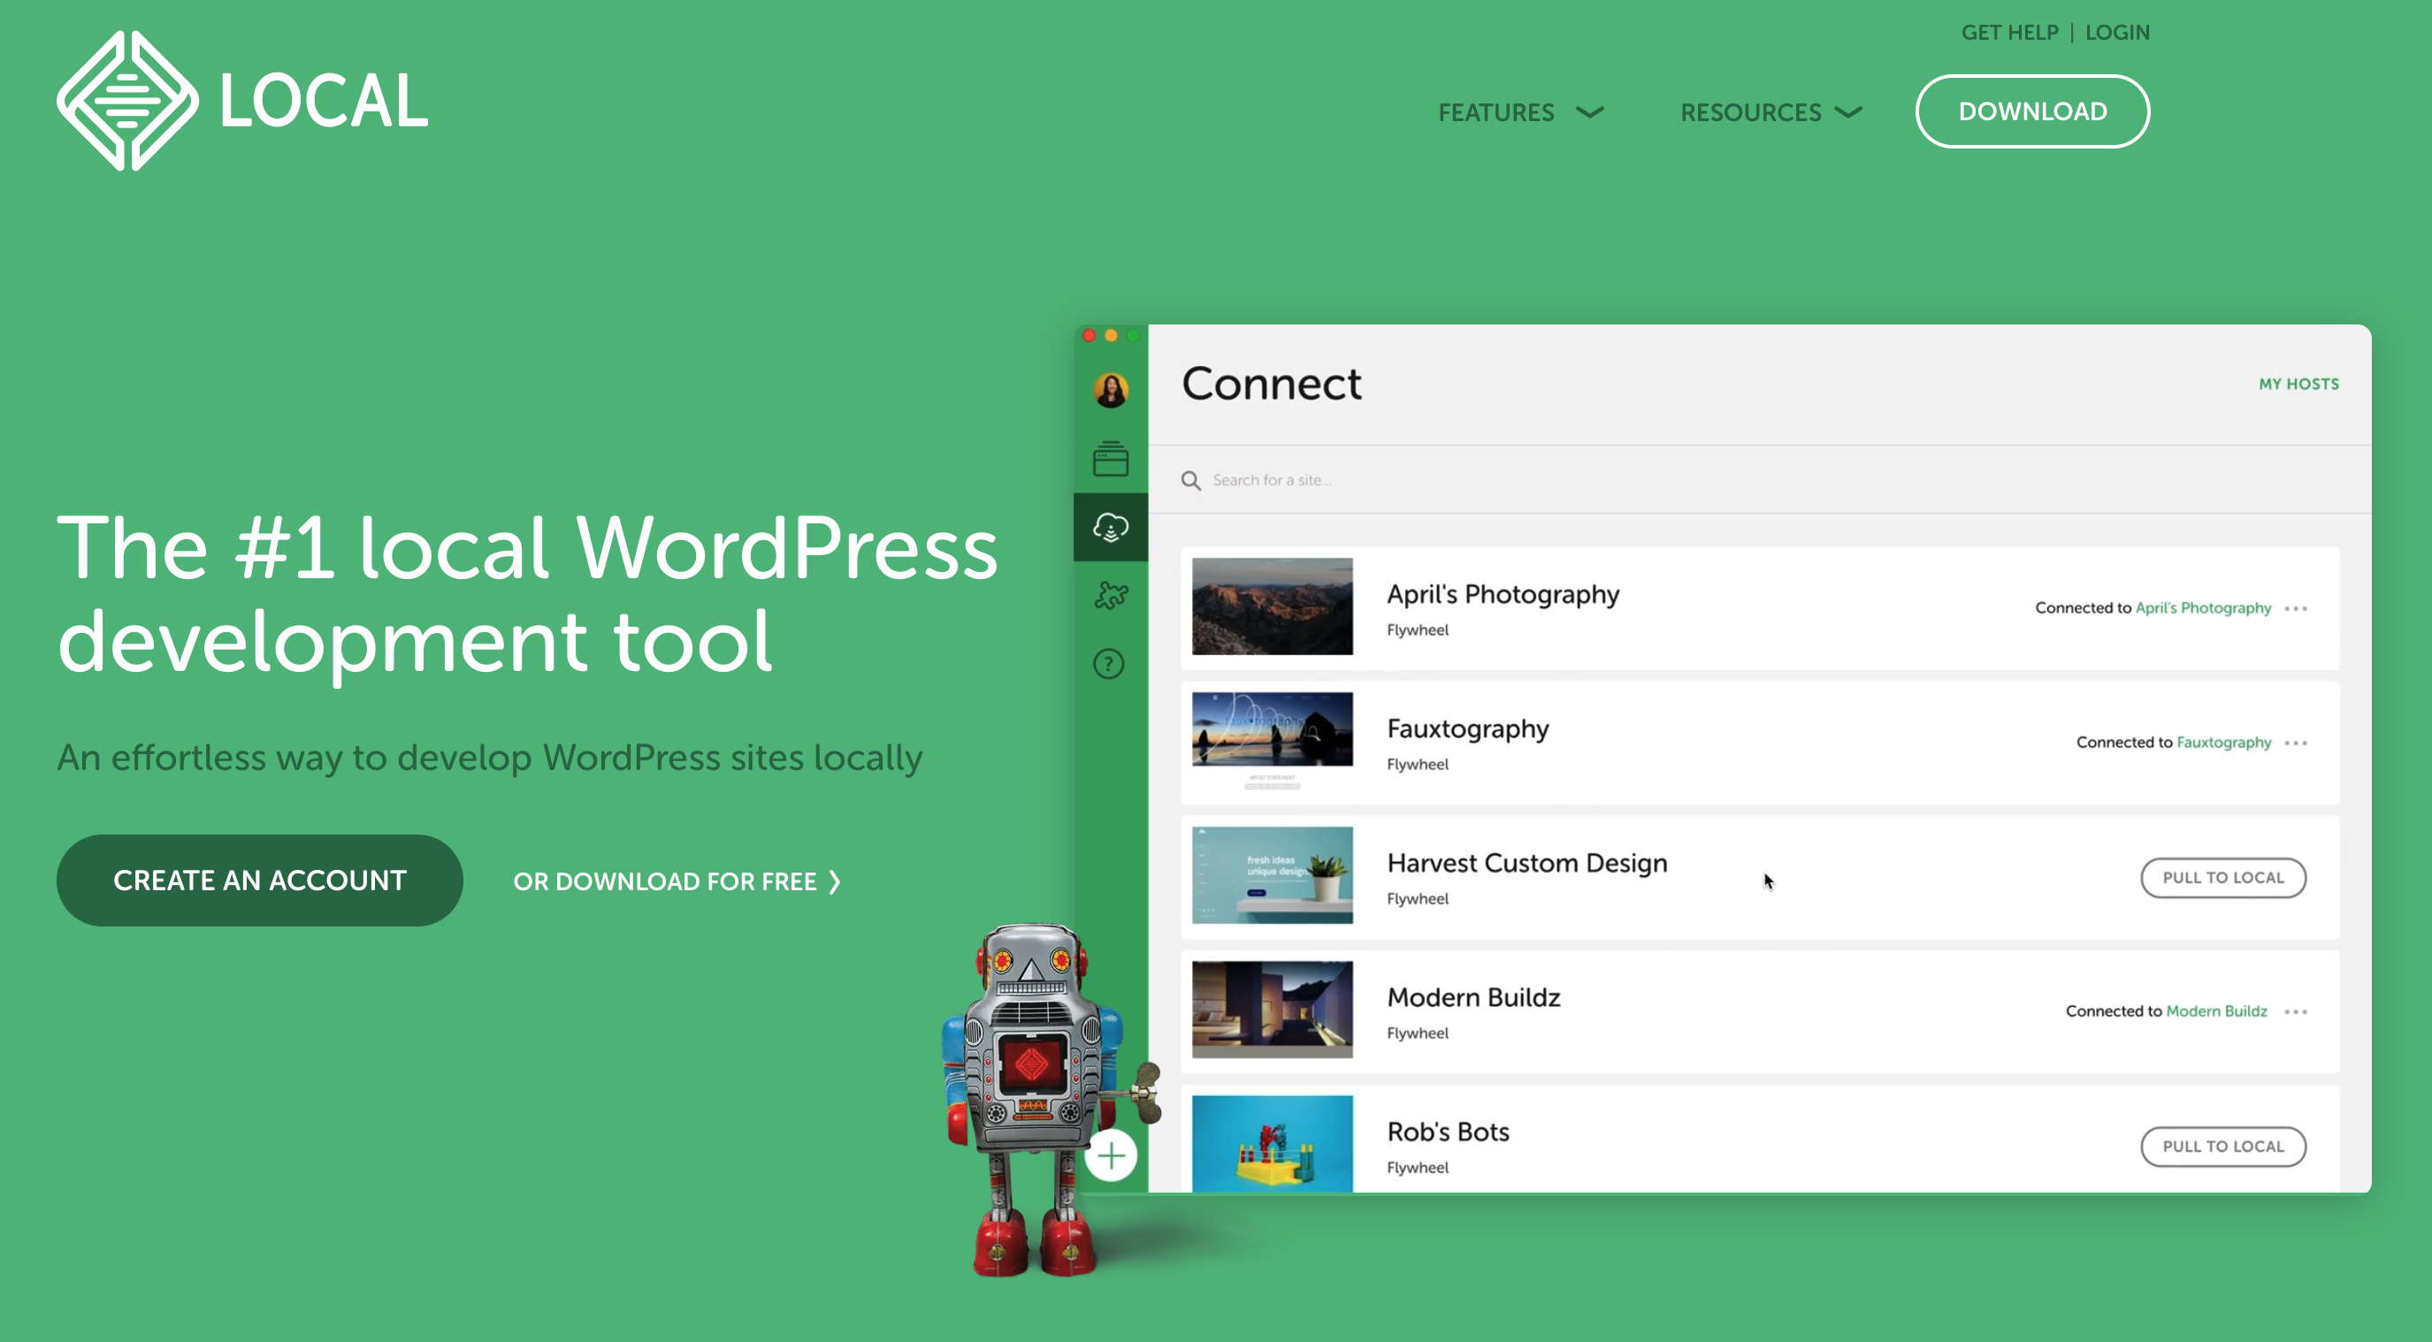Open the Local Sites icon in sidebar
The image size is (2432, 1342).
pyautogui.click(x=1110, y=459)
